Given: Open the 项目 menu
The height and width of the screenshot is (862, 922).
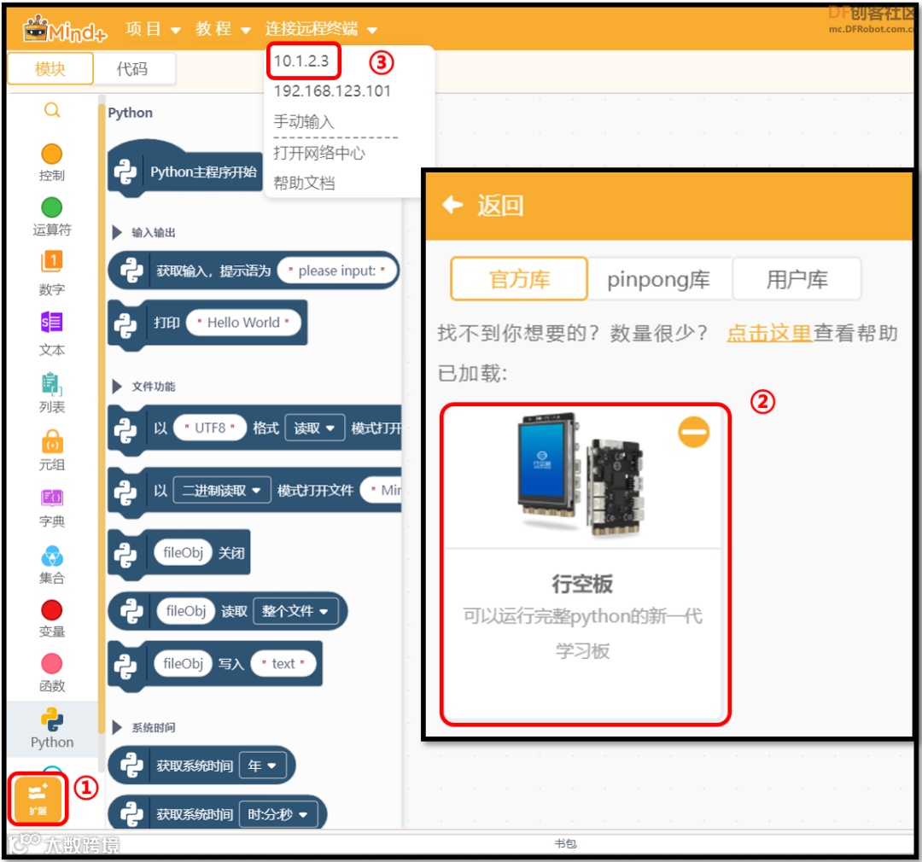Looking at the screenshot, I should (153, 29).
